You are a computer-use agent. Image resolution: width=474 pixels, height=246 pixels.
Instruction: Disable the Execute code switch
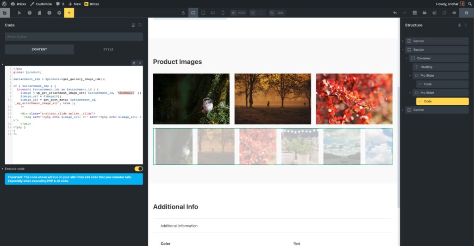(x=139, y=168)
